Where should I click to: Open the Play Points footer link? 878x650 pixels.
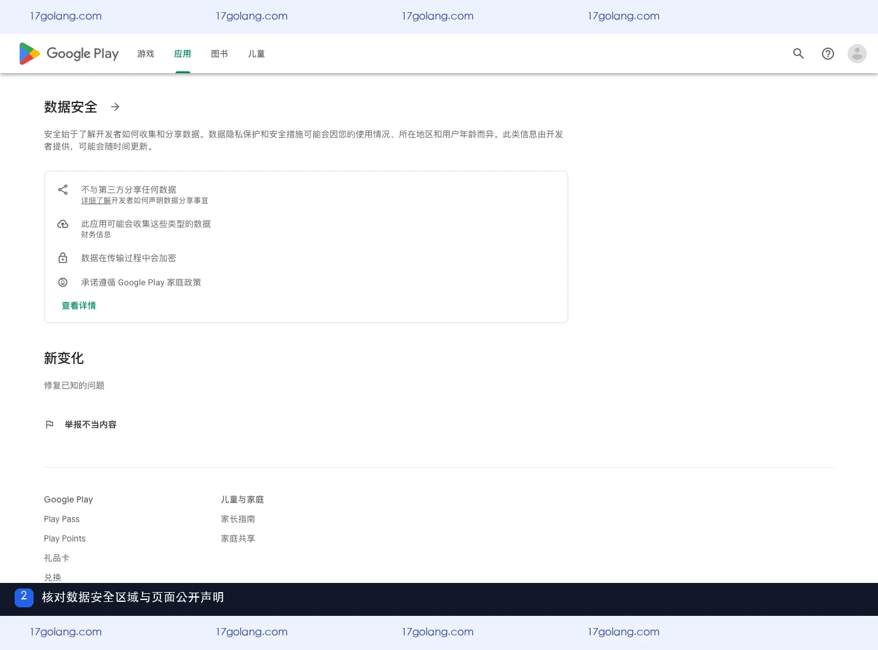click(x=65, y=538)
